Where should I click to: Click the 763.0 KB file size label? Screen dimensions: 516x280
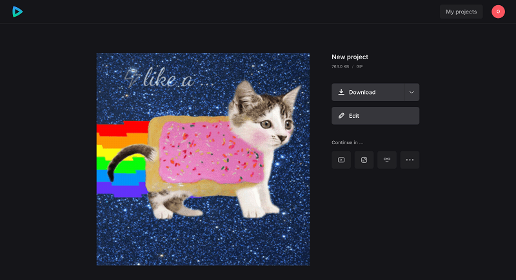pyautogui.click(x=341, y=66)
